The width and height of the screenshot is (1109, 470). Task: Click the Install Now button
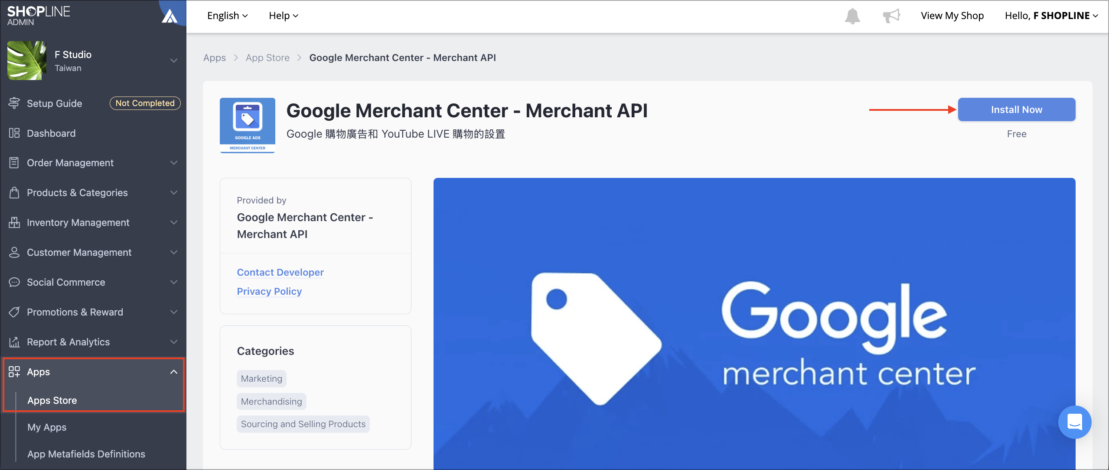(1016, 109)
